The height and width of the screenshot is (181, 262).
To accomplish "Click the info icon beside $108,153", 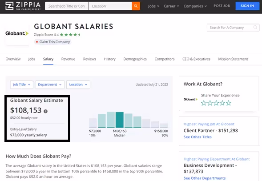I will 45,111.
